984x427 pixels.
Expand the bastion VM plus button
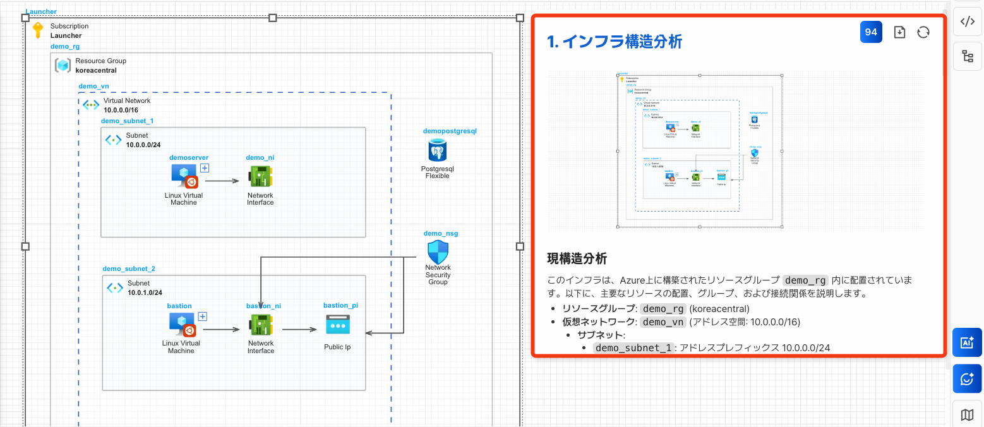(x=203, y=316)
